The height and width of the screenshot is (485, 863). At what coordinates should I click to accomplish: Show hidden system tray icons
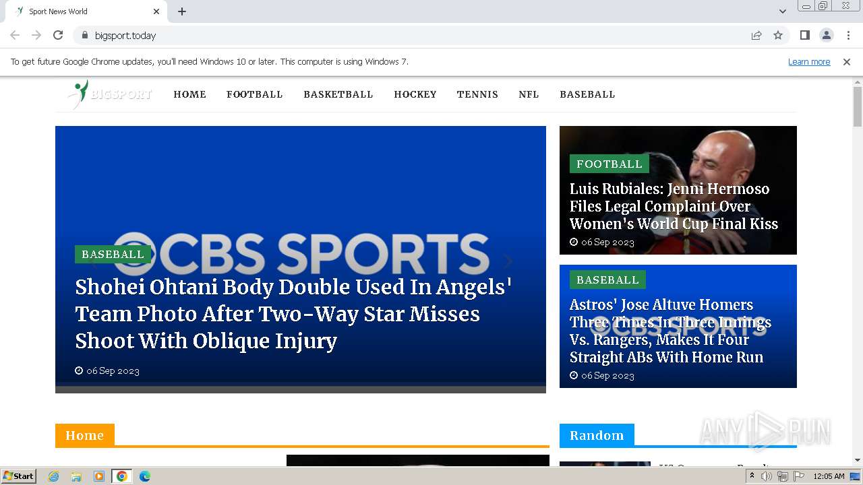point(752,476)
